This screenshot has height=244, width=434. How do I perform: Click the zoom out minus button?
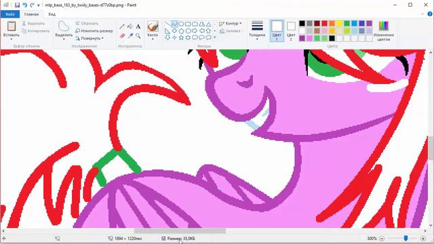(x=382, y=238)
